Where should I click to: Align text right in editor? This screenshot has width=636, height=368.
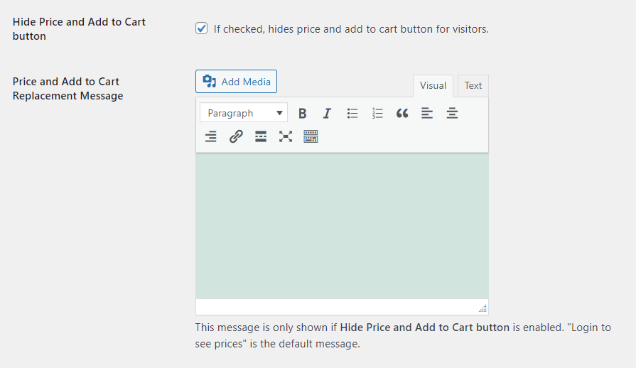pyautogui.click(x=211, y=136)
